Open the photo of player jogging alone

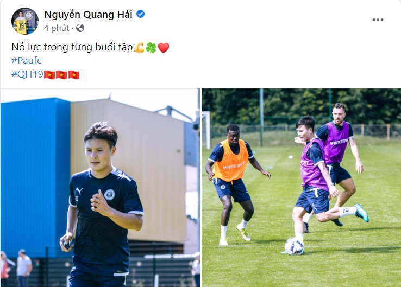tap(100, 188)
